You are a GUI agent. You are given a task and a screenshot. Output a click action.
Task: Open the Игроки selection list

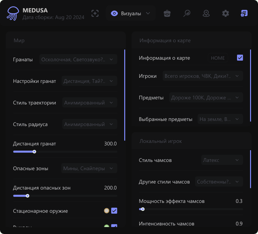tap(203, 76)
